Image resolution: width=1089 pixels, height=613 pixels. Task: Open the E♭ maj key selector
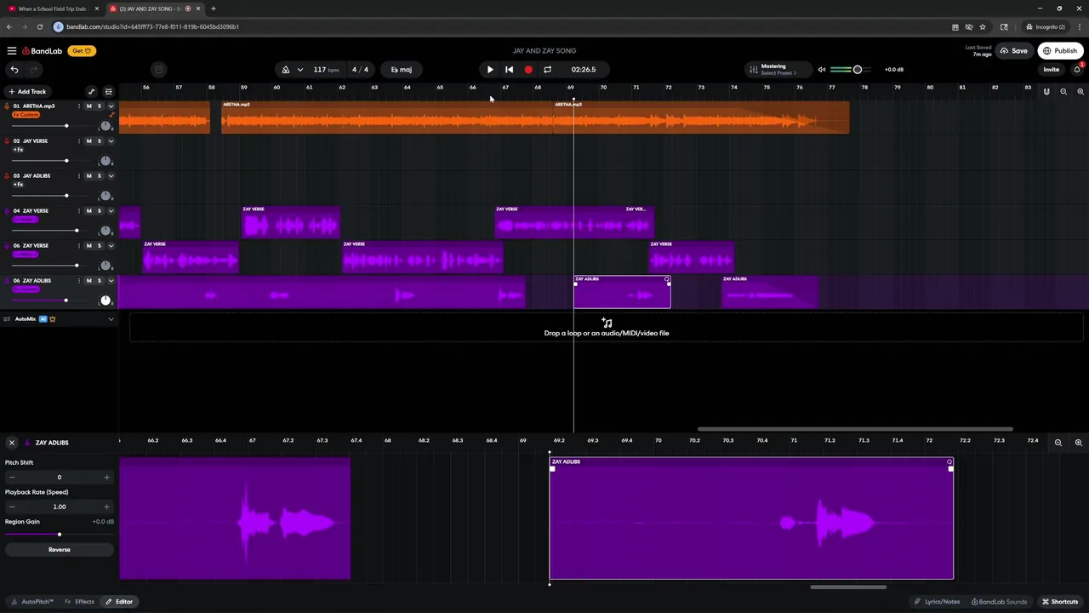coord(402,70)
